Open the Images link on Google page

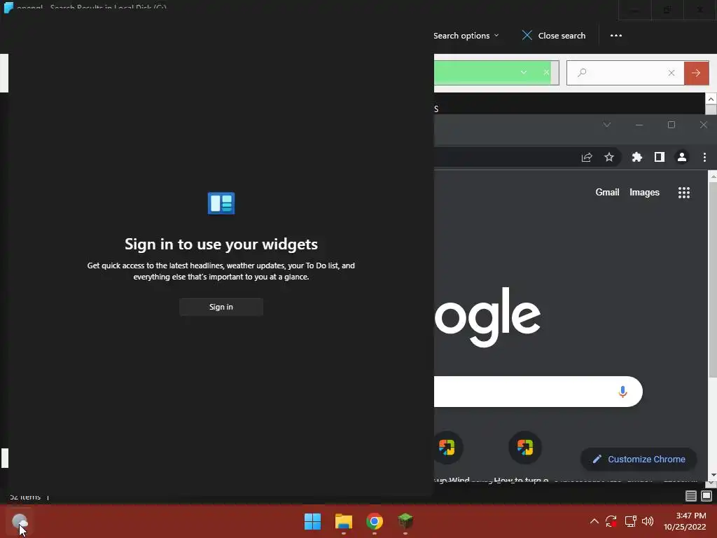(644, 193)
